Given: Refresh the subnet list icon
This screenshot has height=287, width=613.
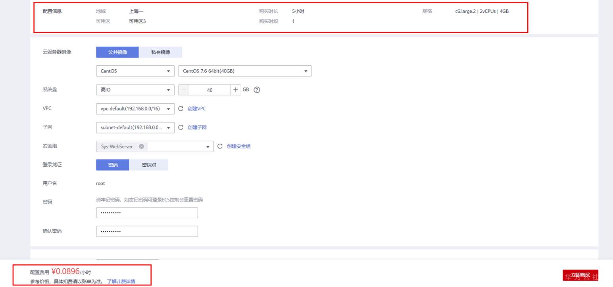Looking at the screenshot, I should point(181,127).
